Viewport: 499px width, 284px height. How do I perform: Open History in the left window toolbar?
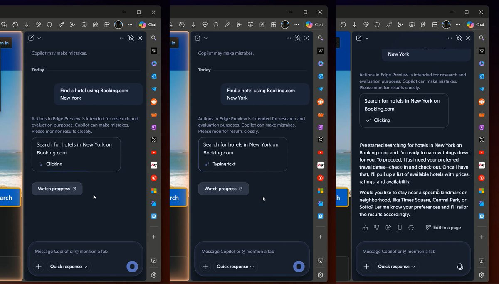15,25
